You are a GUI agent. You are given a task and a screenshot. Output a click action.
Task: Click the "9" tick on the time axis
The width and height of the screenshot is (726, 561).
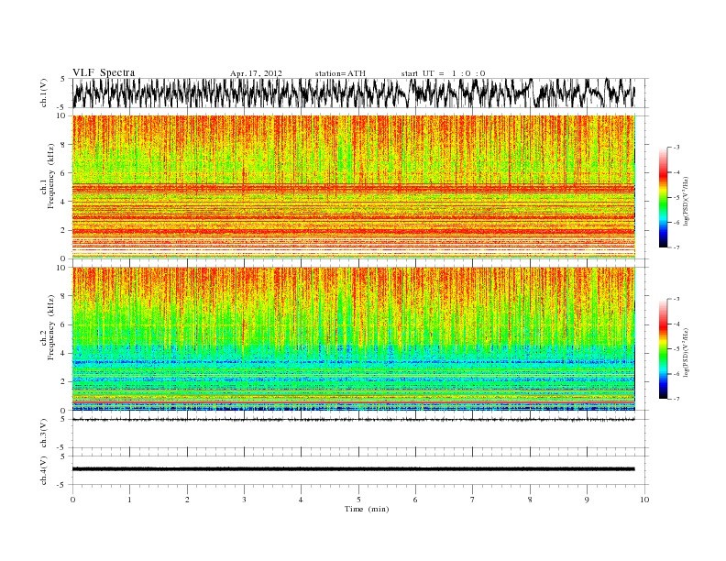587,500
